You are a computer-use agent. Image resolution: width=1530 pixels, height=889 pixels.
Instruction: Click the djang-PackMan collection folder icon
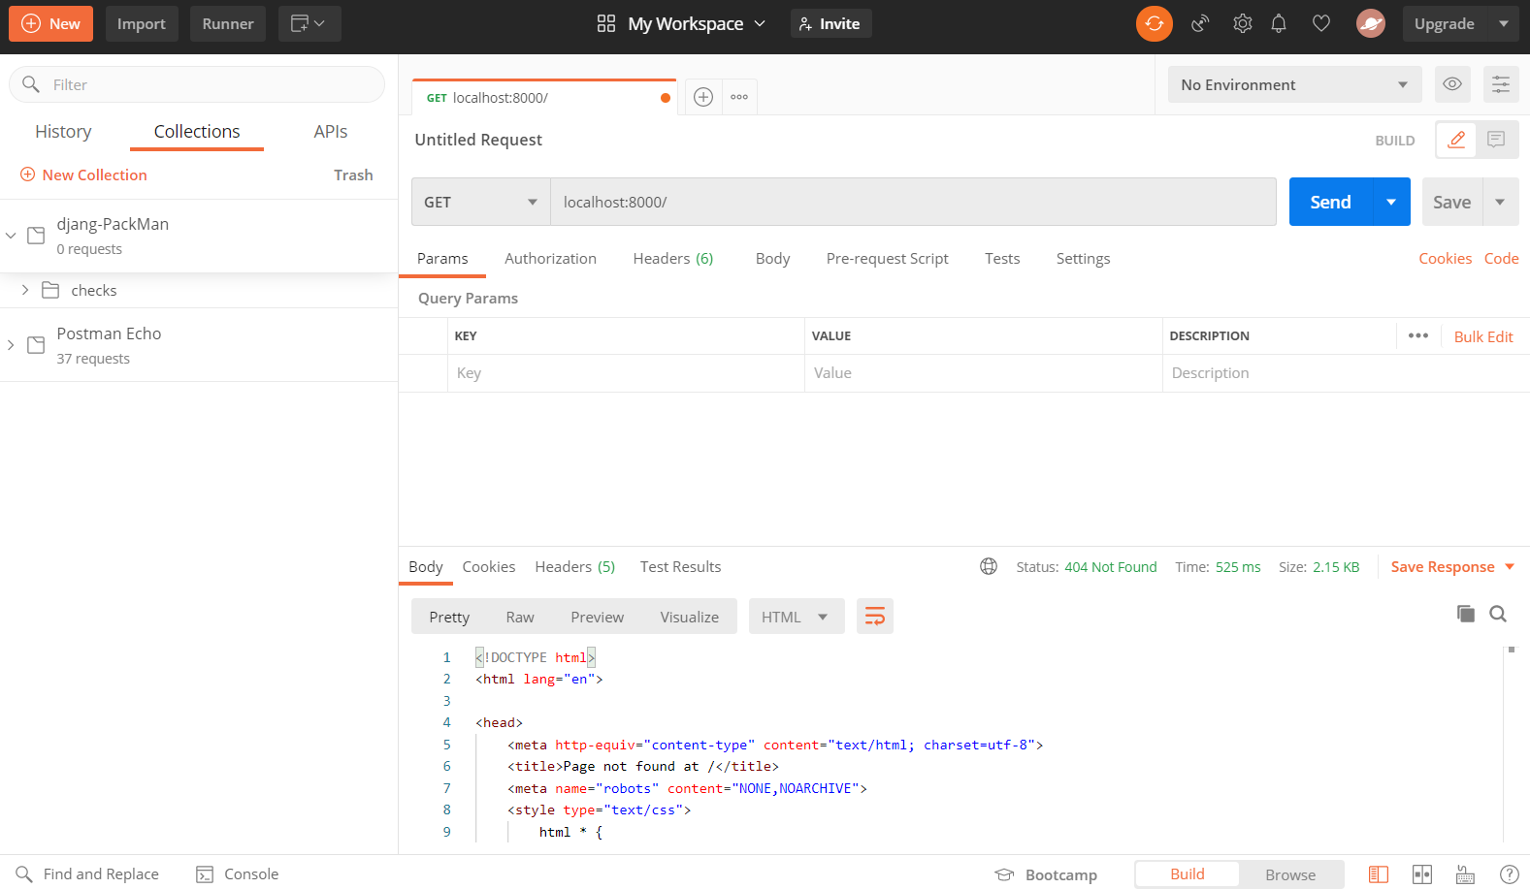click(x=36, y=236)
